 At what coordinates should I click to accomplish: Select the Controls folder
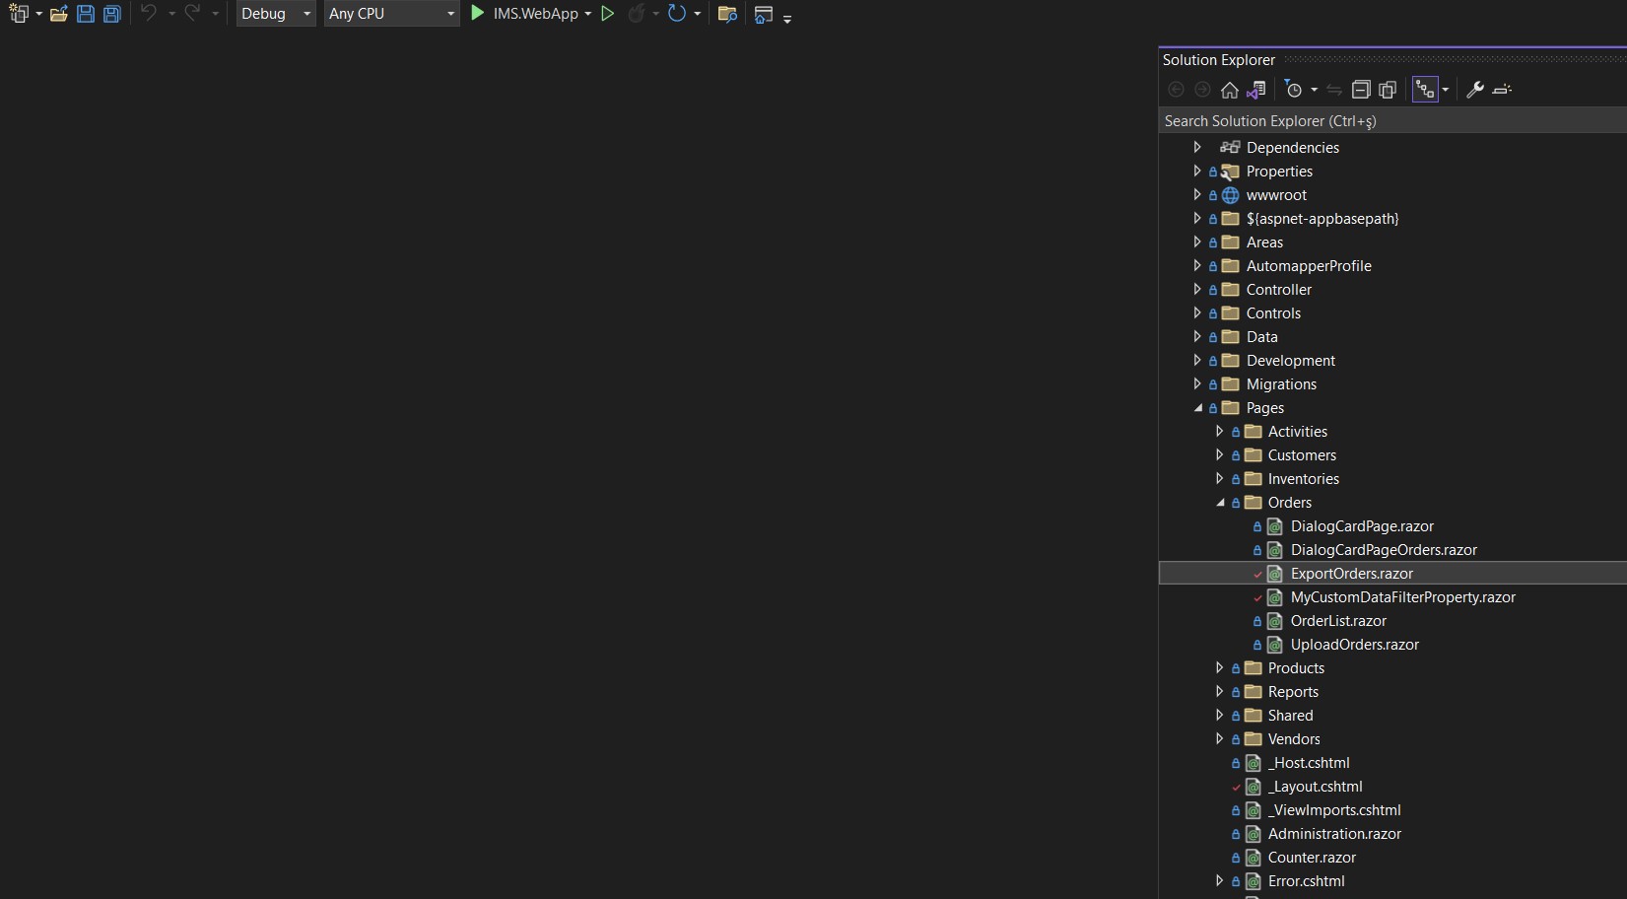tap(1273, 312)
